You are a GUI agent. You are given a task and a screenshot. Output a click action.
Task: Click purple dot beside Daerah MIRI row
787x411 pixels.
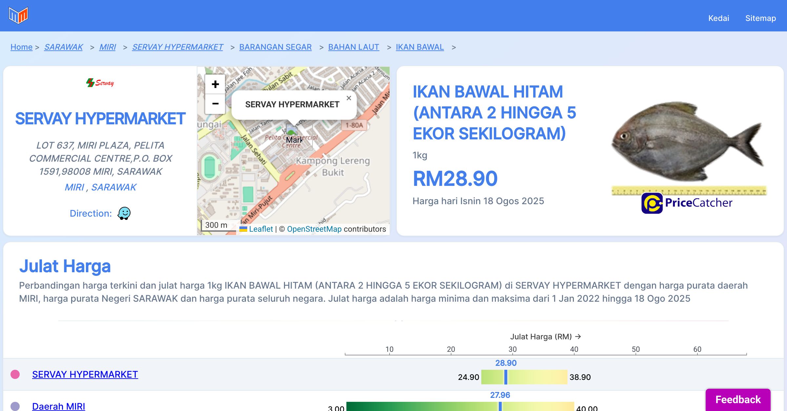15,406
